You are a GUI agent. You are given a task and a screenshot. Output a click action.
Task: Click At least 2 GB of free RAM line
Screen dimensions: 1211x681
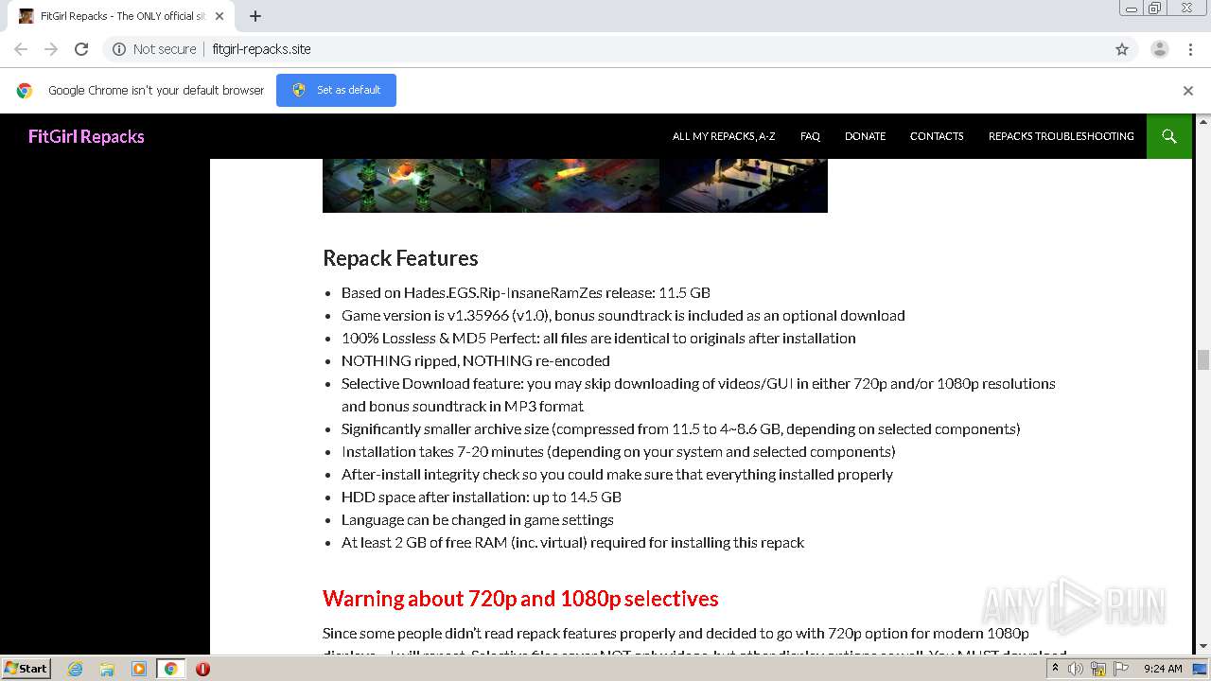(573, 542)
